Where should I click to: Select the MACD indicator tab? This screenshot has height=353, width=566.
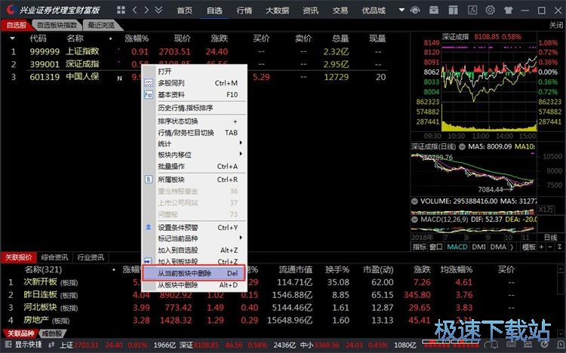[x=457, y=247]
